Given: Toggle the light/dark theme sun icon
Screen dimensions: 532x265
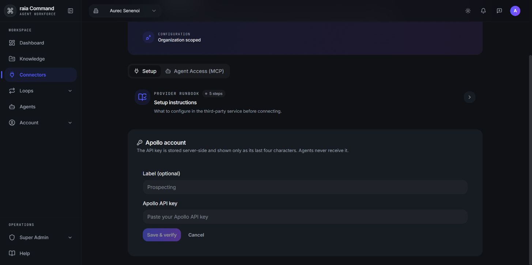Looking at the screenshot, I should coord(468,11).
